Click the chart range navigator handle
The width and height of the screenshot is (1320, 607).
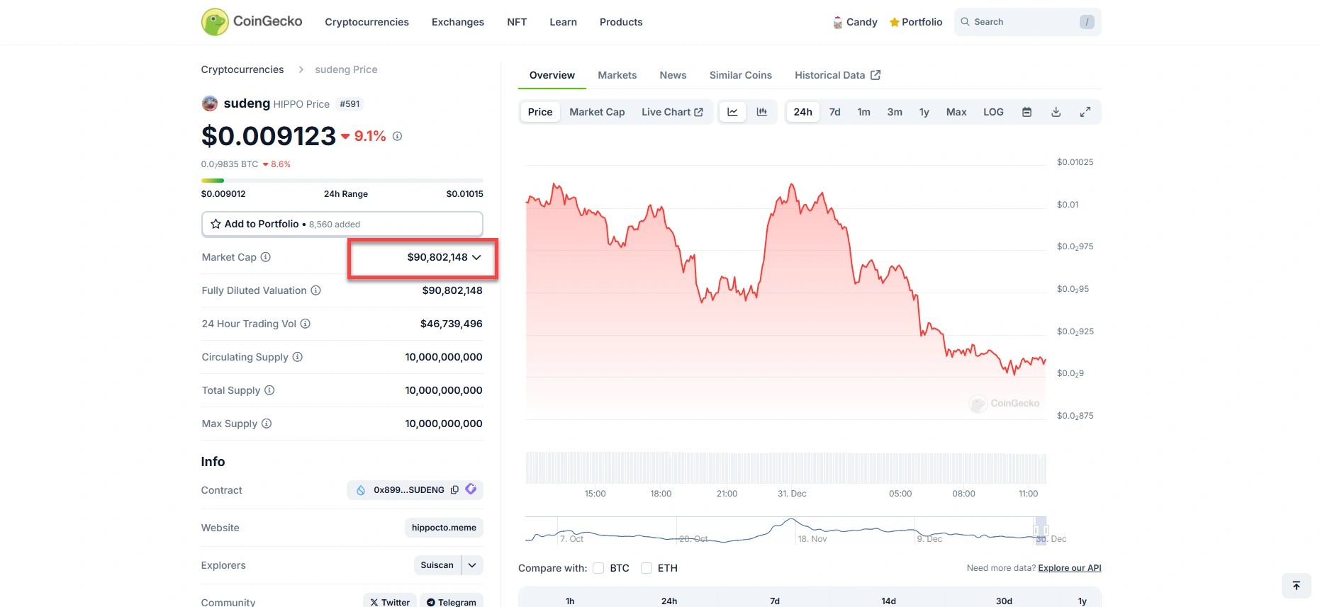click(1041, 530)
